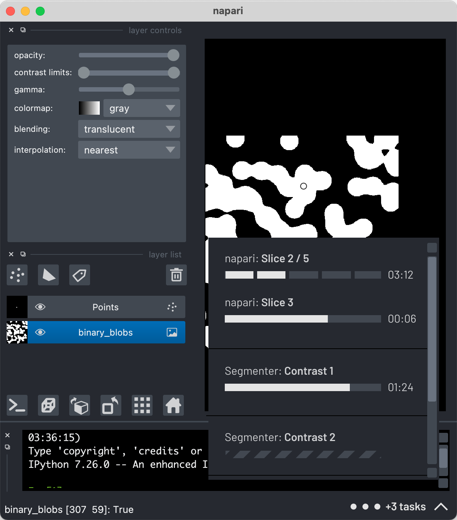Hide the Points layer
Image resolution: width=457 pixels, height=520 pixels.
40,307
